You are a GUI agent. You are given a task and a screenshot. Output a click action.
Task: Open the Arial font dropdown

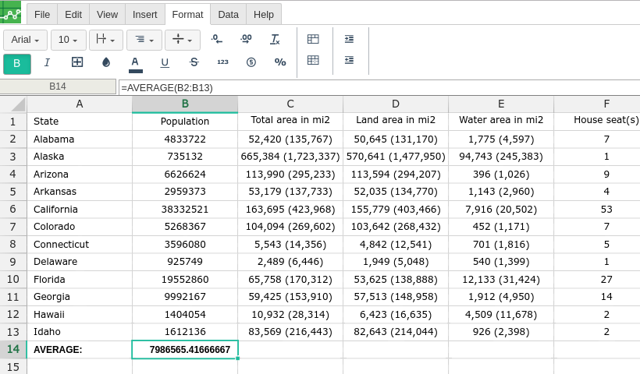pyautogui.click(x=25, y=40)
